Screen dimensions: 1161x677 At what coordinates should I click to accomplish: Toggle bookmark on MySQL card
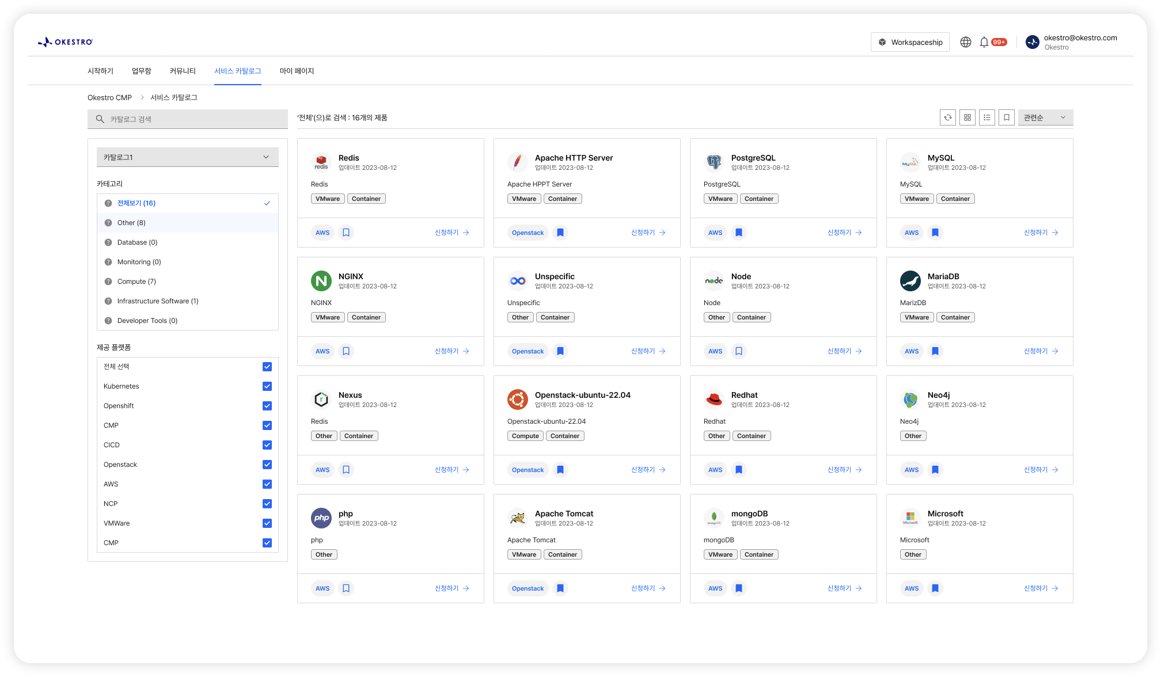pos(935,233)
